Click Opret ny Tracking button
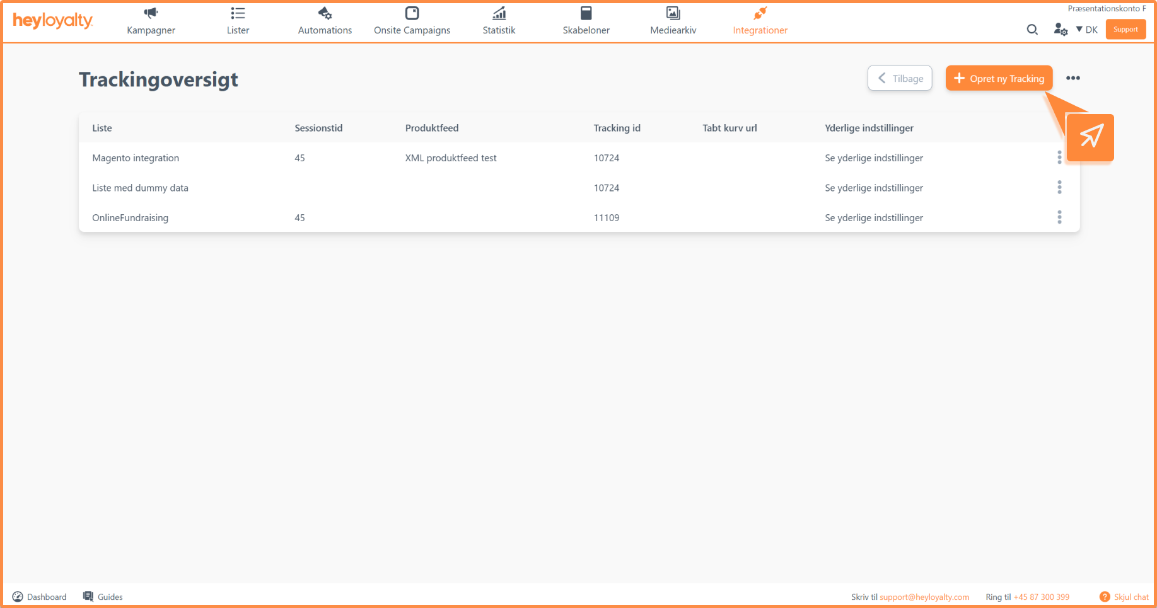 tap(999, 78)
